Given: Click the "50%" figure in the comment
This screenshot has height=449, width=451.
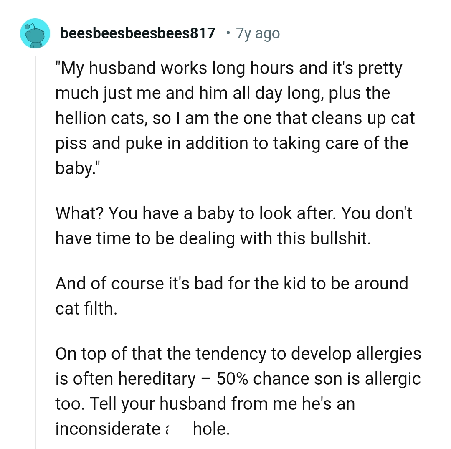Looking at the screenshot, I should coord(232,379).
